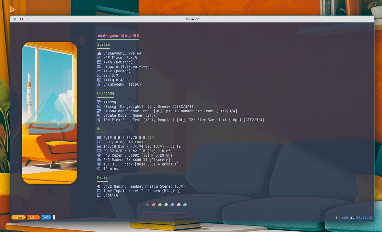Click the chip icon beside 1.4.311 radv
This screenshot has height=232, width=382.
coord(99,164)
